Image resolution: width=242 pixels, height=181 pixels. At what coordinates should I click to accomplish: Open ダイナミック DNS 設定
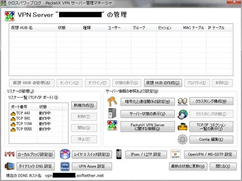coord(36,166)
